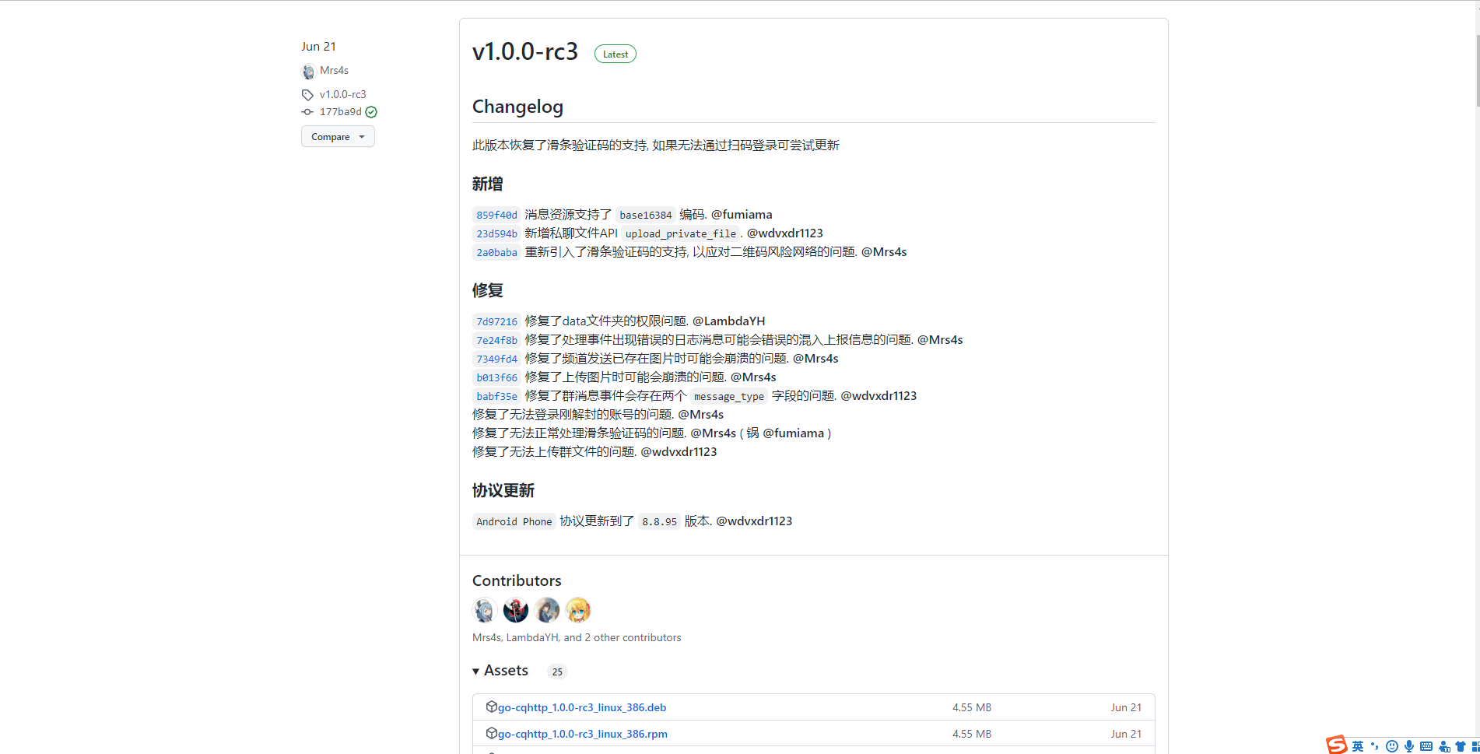Visit @fumiama's profile link
The image size is (1480, 754).
[x=743, y=214]
